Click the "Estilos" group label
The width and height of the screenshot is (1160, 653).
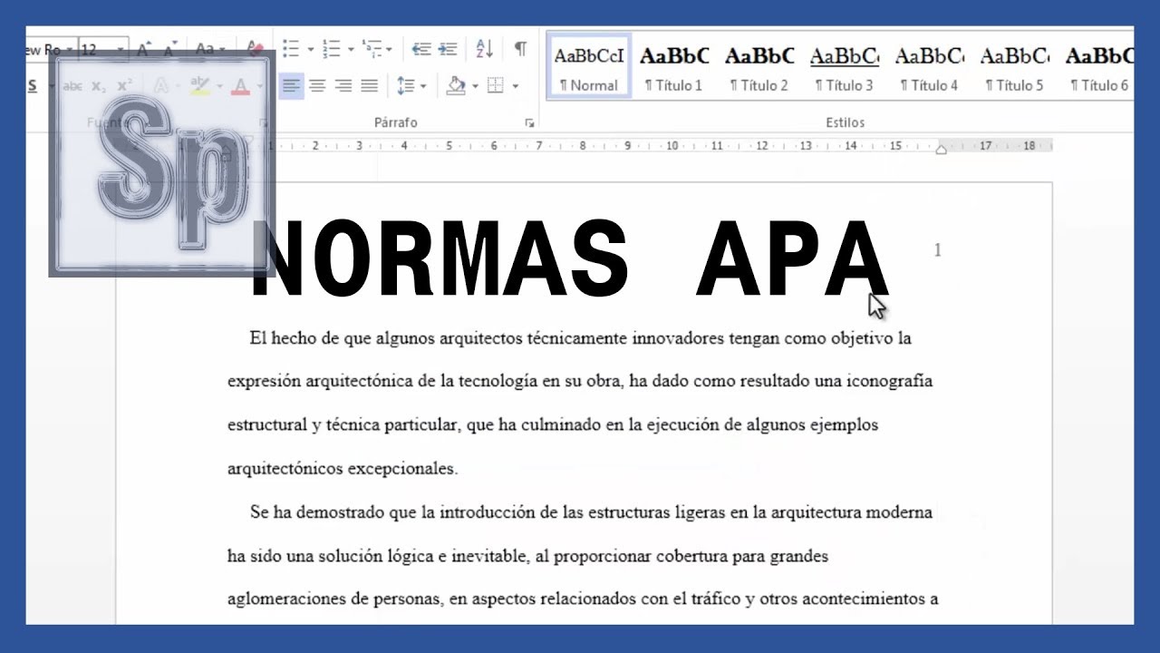(845, 122)
